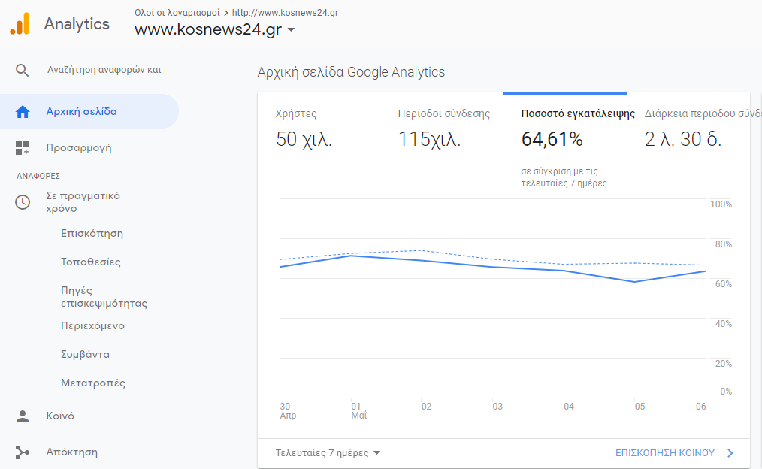Viewport: 762px width, 469px height.
Task: Open the Μετατροπές real-time report
Action: pyautogui.click(x=93, y=383)
